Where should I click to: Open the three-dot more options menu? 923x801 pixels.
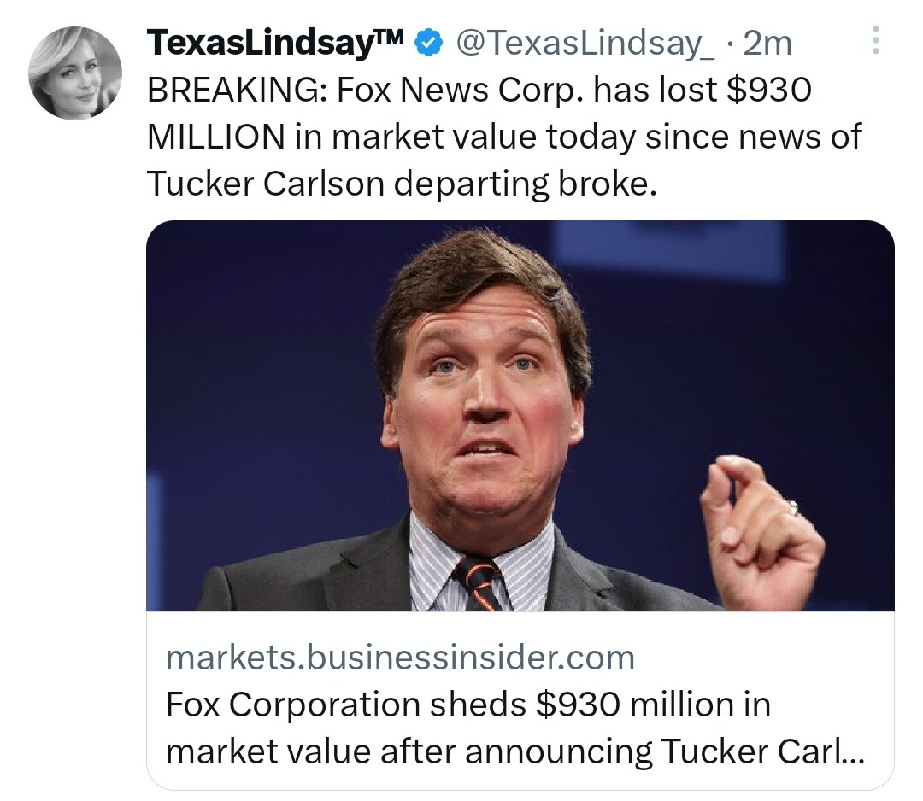pyautogui.click(x=876, y=42)
